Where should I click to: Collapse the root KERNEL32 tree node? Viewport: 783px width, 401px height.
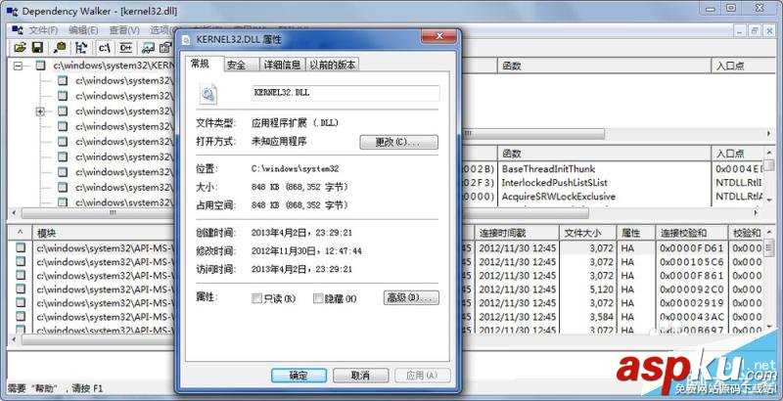pyautogui.click(x=19, y=66)
